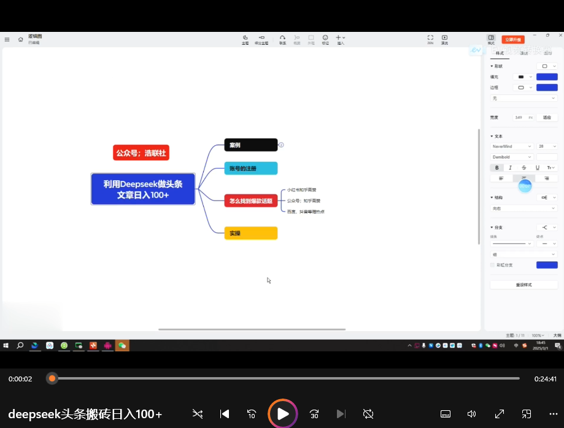
Task: Toggle the format panel icon
Action: [491, 39]
